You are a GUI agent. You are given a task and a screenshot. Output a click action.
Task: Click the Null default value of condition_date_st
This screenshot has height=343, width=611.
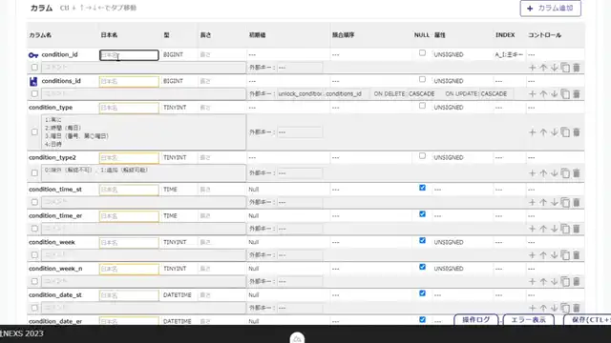[254, 295]
